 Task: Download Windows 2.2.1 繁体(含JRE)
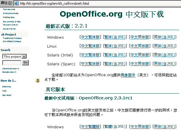(115, 37)
